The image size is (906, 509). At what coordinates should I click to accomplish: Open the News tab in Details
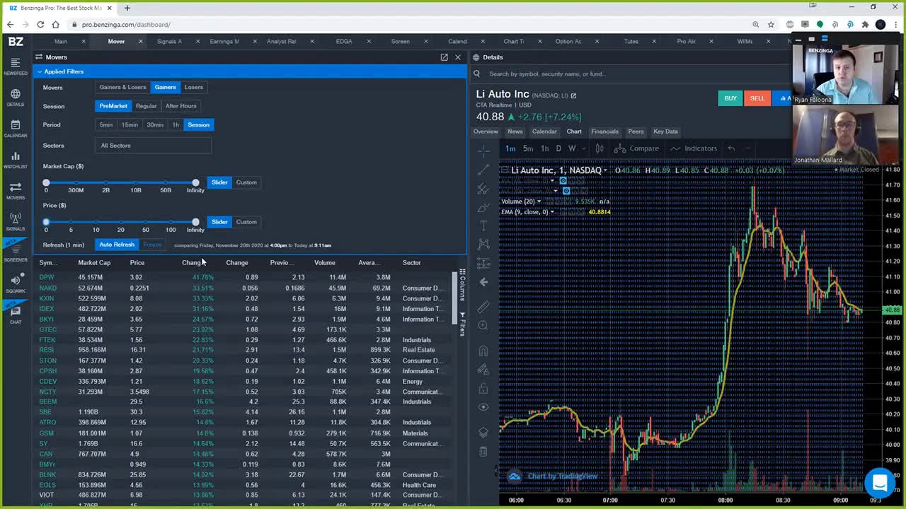(x=515, y=131)
